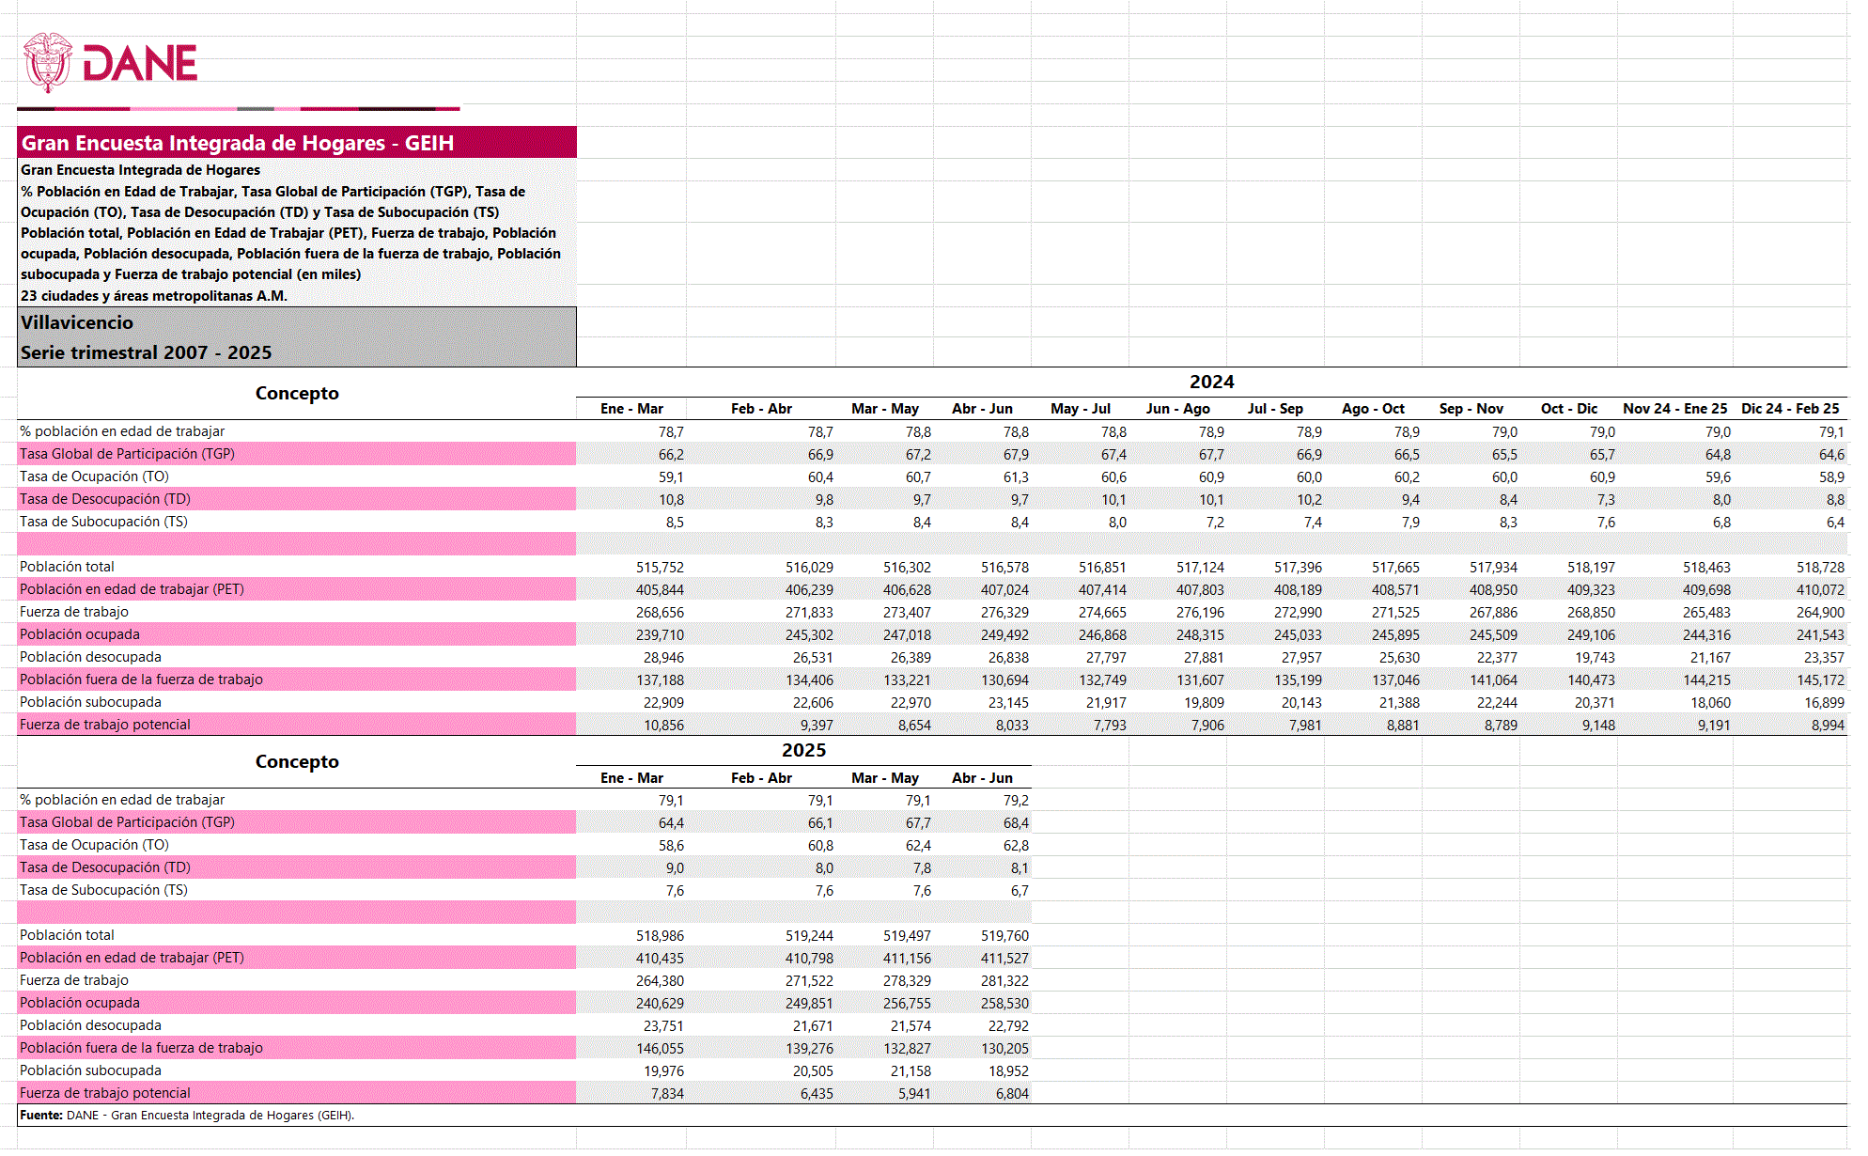
Task: Click the 'Ago - Oct' column header
Action: (1373, 409)
